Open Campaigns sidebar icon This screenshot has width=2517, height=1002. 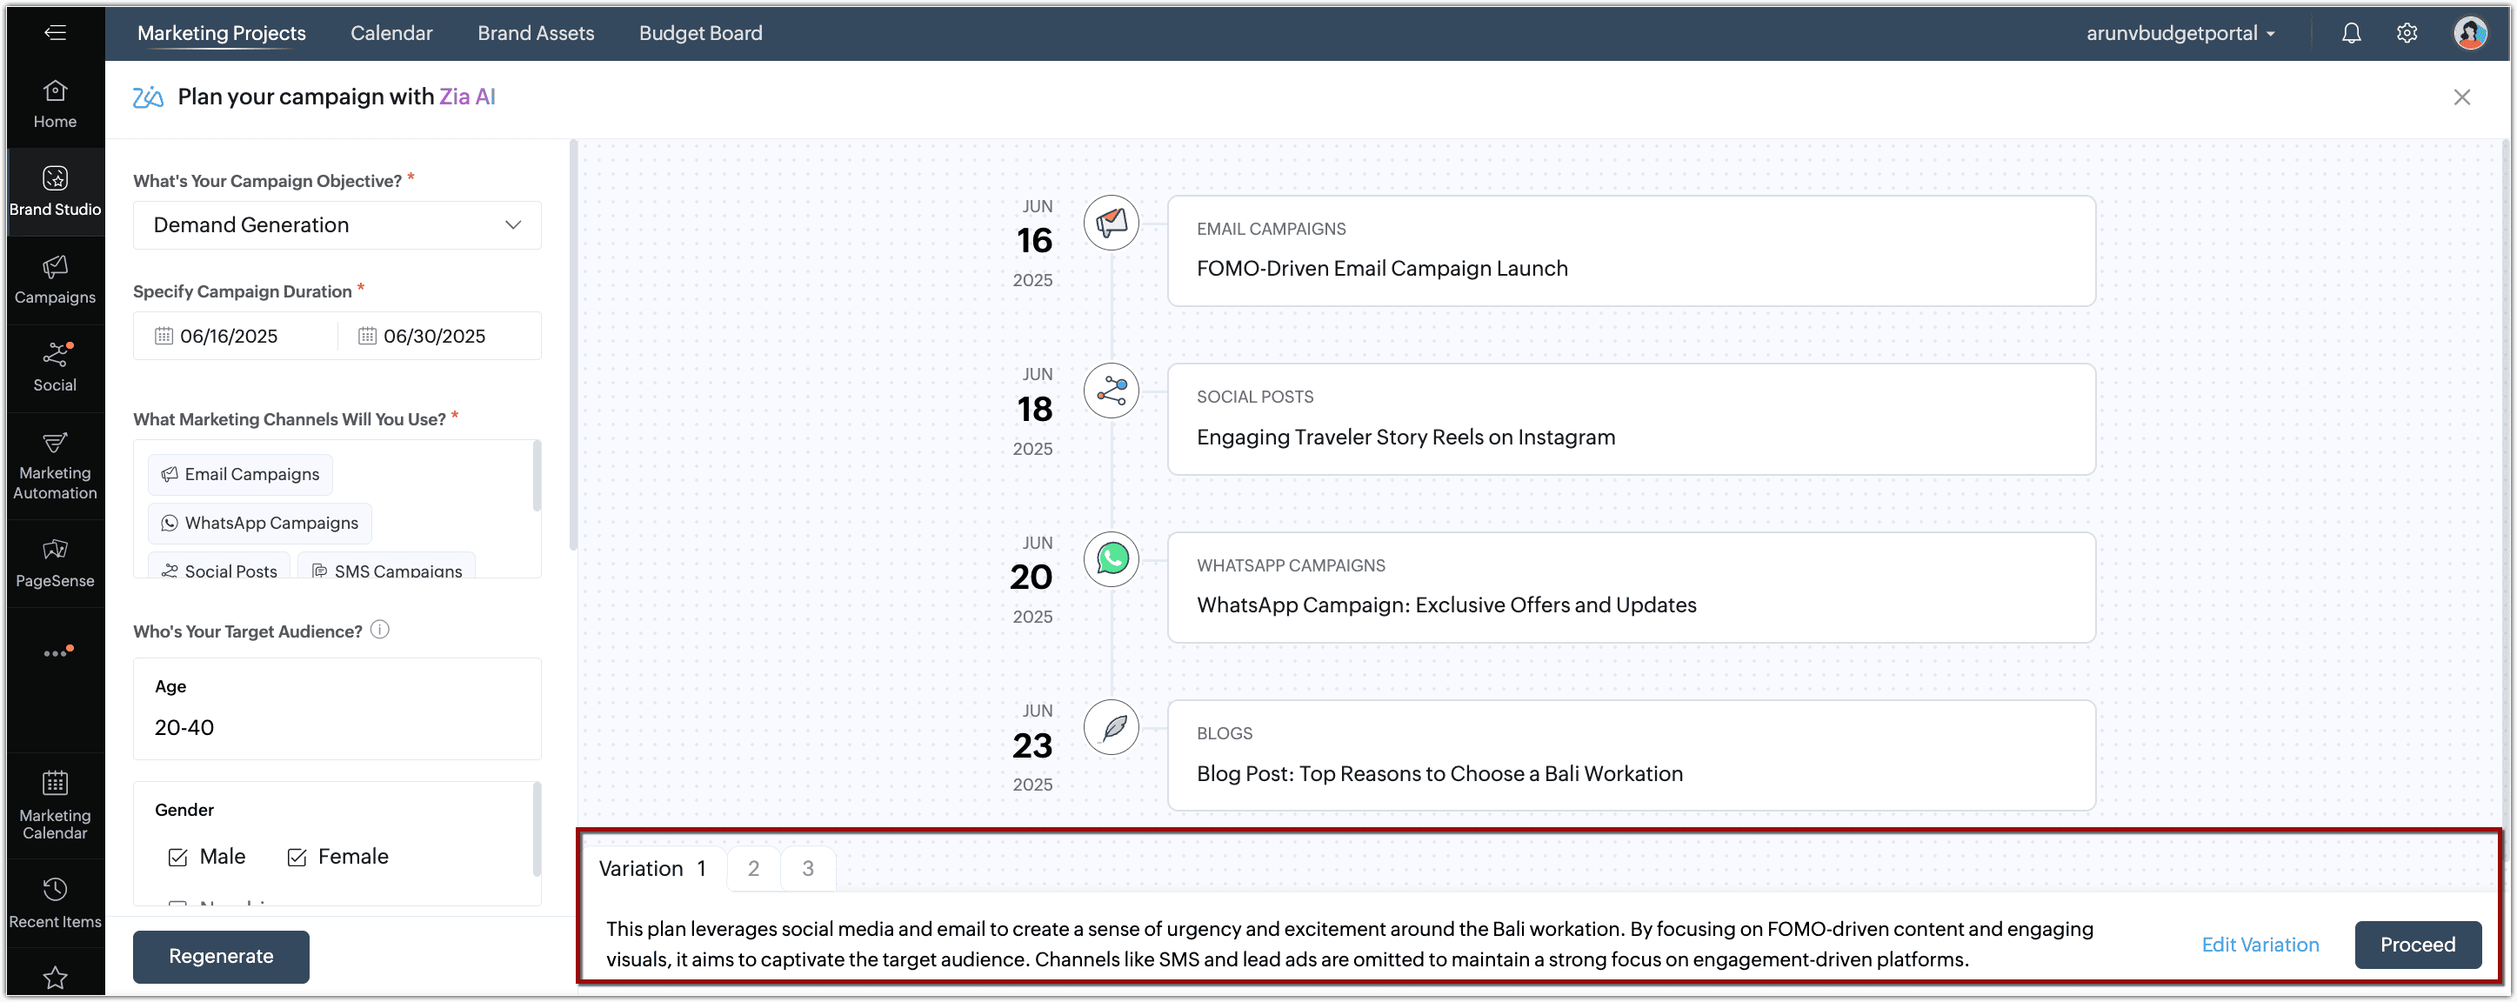pyautogui.click(x=55, y=278)
